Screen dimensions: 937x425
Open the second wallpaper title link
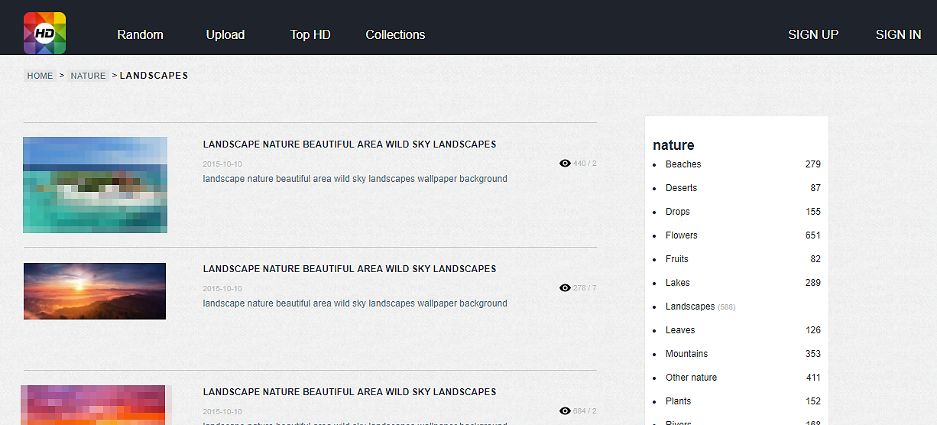pos(349,269)
